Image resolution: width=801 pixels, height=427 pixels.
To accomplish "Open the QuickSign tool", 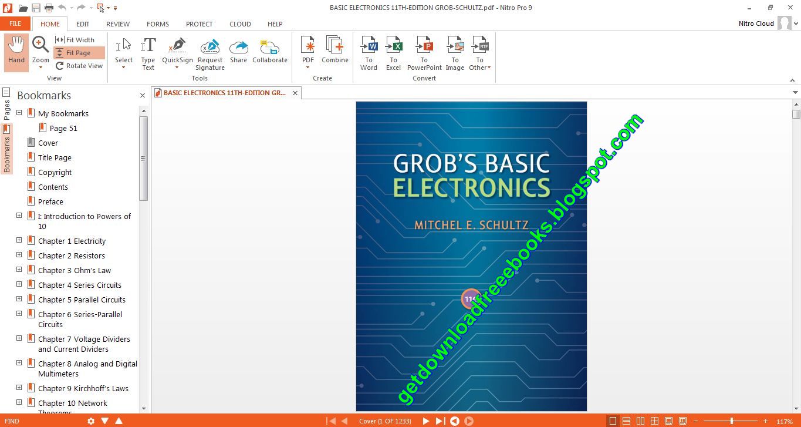I will tap(177, 50).
